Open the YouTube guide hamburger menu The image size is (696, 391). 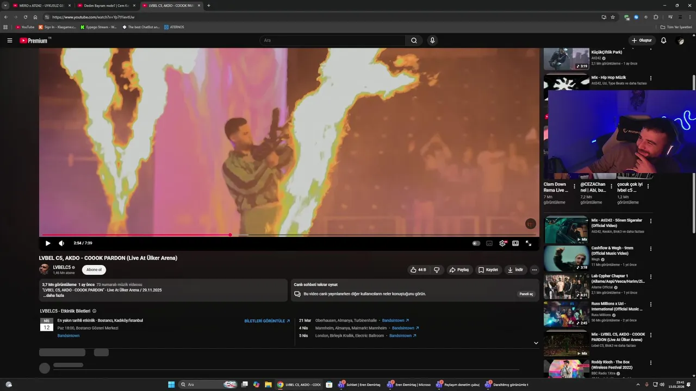[x=9, y=40]
